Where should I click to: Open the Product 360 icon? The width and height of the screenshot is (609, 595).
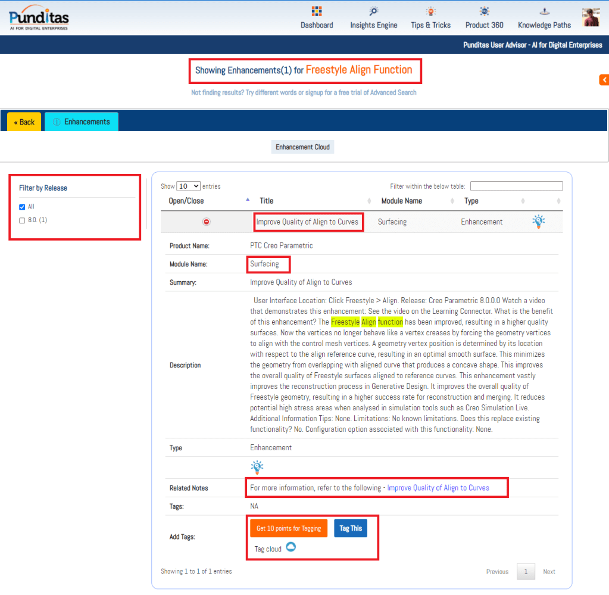(x=484, y=11)
